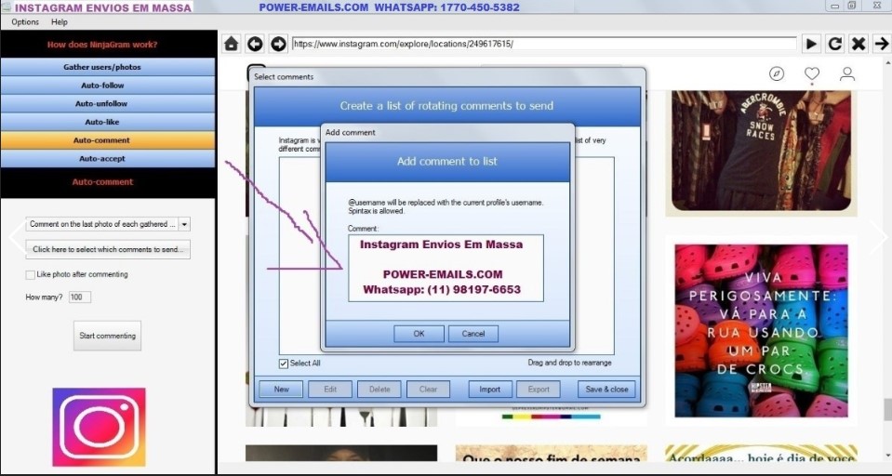Select the Auto-like tab
Image resolution: width=892 pixels, height=476 pixels.
108,122
